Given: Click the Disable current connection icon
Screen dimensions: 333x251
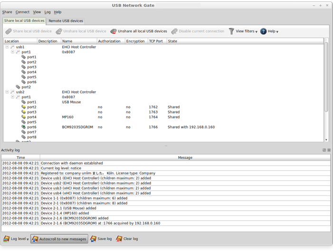Looking at the screenshot, I should 174,31.
